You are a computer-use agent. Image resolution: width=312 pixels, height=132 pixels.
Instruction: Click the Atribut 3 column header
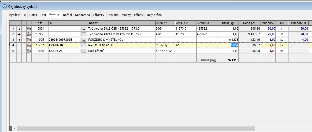207,23
